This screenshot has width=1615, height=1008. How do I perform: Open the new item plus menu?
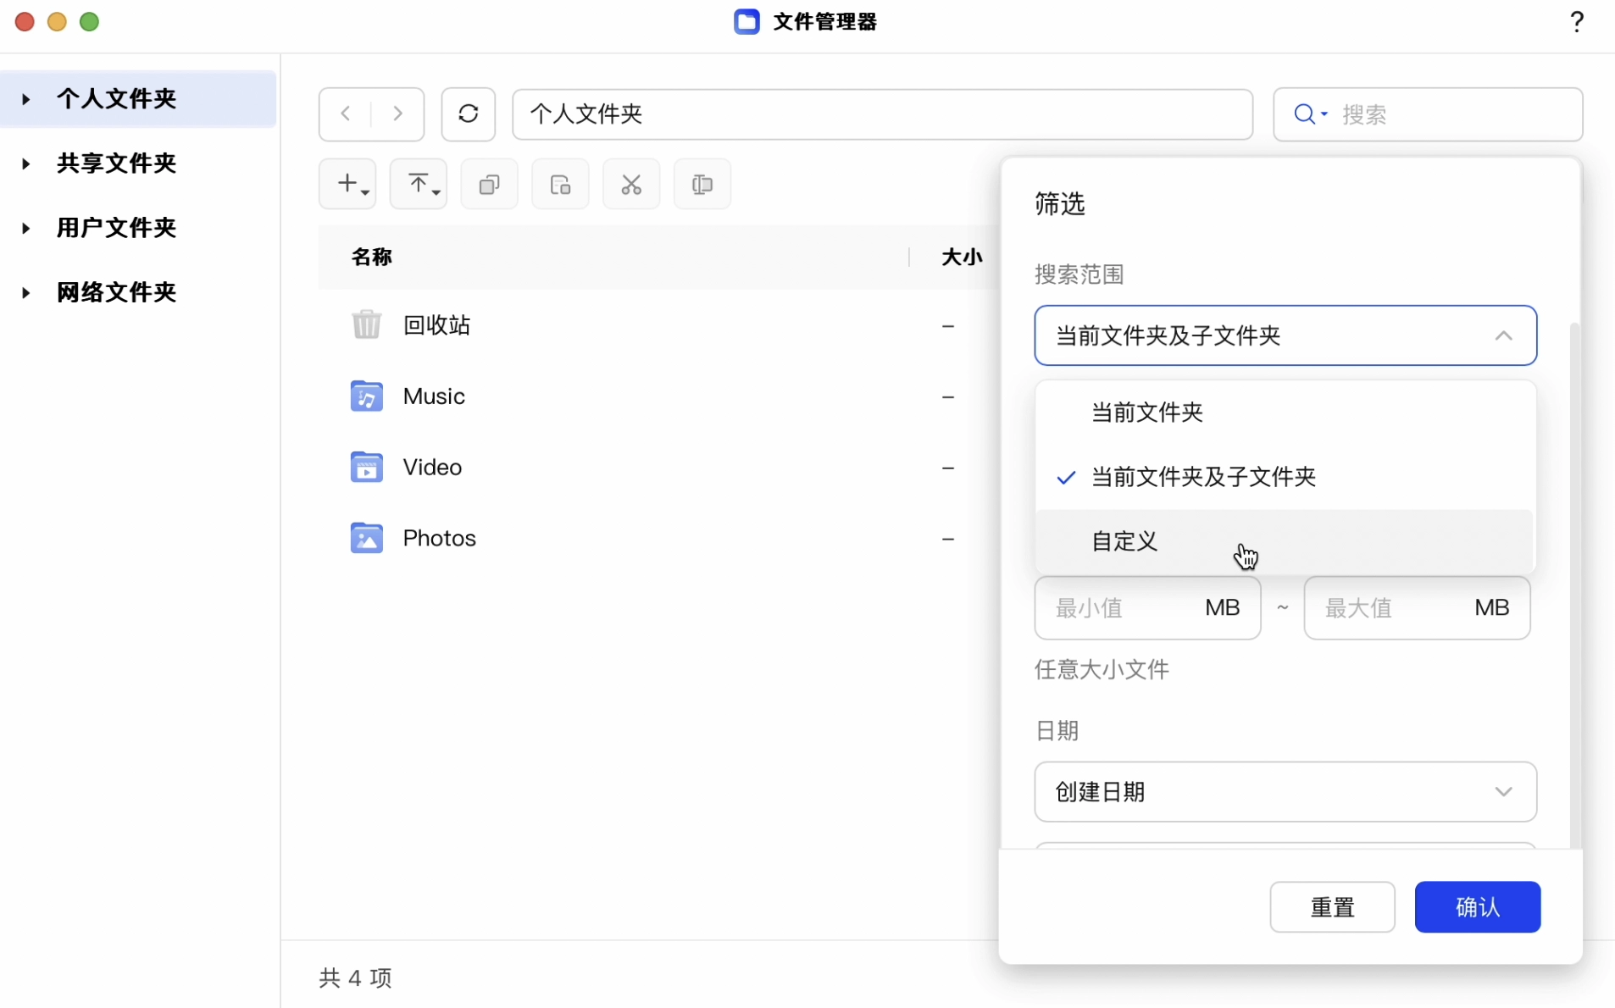348,184
